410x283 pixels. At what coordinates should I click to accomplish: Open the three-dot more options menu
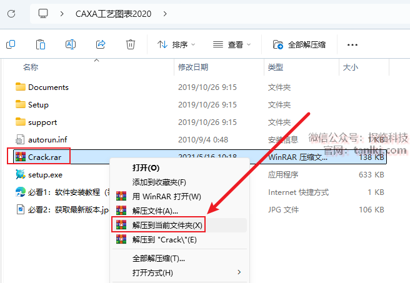352,45
